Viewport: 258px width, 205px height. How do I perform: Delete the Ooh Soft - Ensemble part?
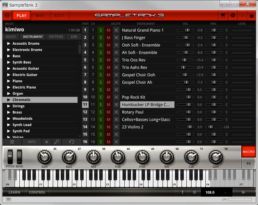pos(116,45)
